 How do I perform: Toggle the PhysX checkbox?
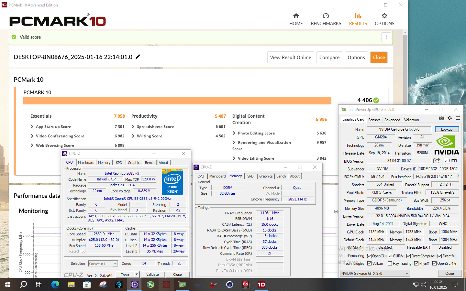point(416,263)
